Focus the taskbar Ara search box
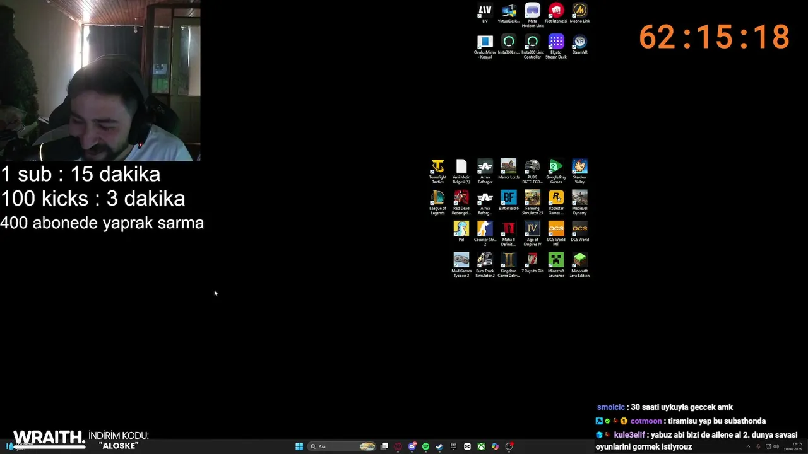Screen dimensions: 808x454 [342, 446]
